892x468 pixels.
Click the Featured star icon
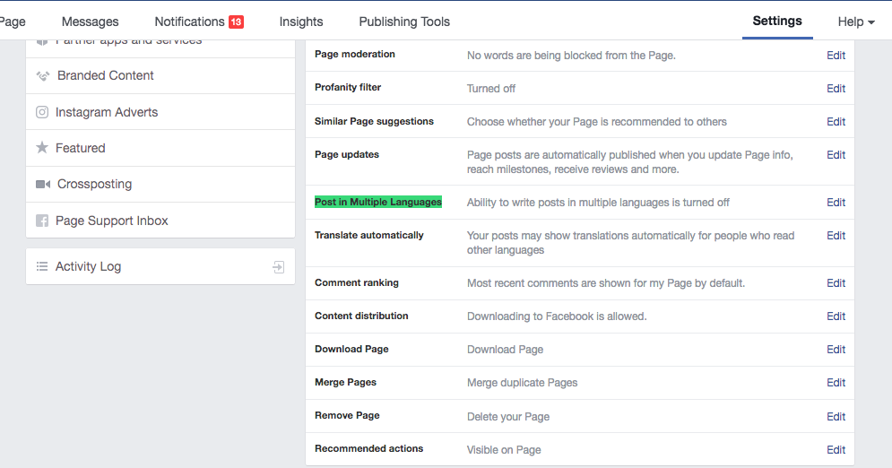point(42,148)
